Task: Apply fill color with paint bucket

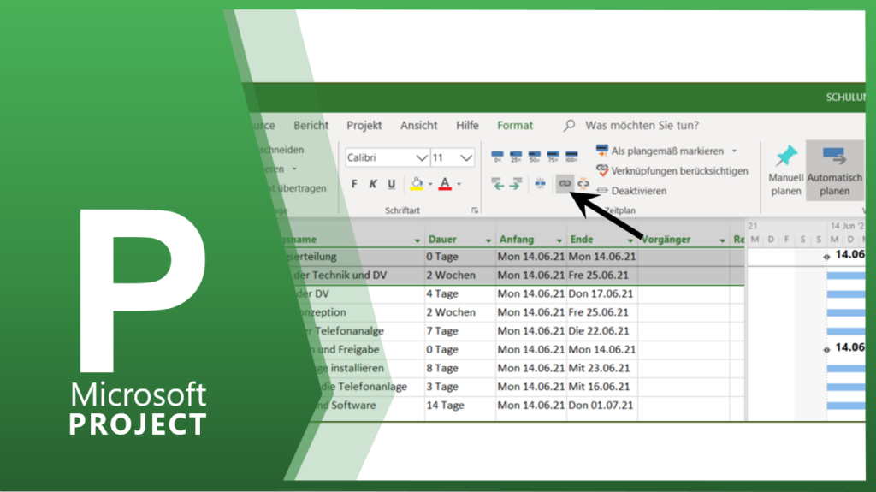Action: click(x=417, y=183)
